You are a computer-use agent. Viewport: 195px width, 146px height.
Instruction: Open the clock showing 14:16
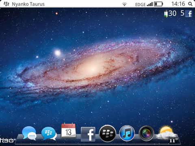[x=178, y=4]
